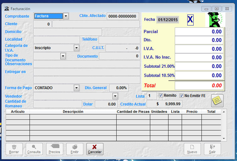Toggle the Remito checkbox
The height and width of the screenshot is (161, 237).
[x=161, y=95]
